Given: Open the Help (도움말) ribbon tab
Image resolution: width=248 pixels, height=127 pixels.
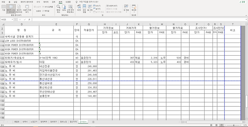Looking at the screenshot, I should pyautogui.click(x=68, y=2).
